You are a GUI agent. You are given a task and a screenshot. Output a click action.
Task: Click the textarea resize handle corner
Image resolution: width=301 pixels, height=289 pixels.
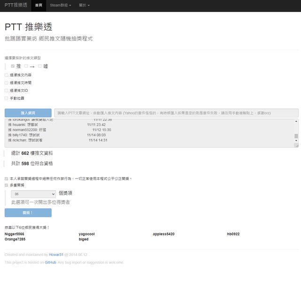tap(296, 145)
